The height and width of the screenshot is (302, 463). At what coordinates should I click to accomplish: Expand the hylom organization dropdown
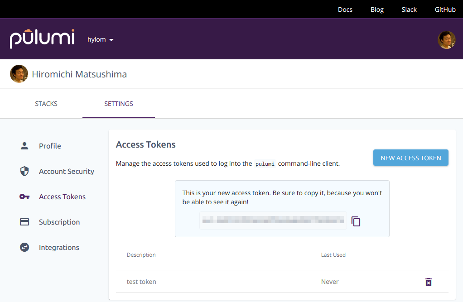[101, 39]
